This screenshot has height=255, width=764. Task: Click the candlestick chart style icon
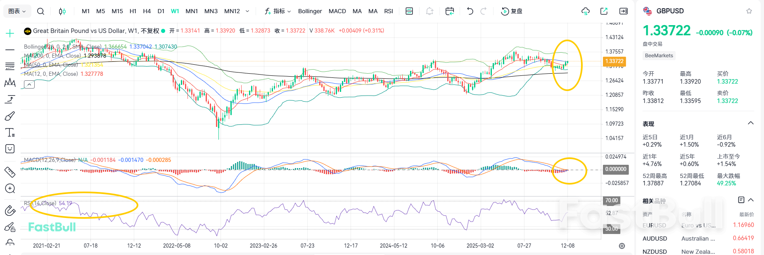coord(62,11)
